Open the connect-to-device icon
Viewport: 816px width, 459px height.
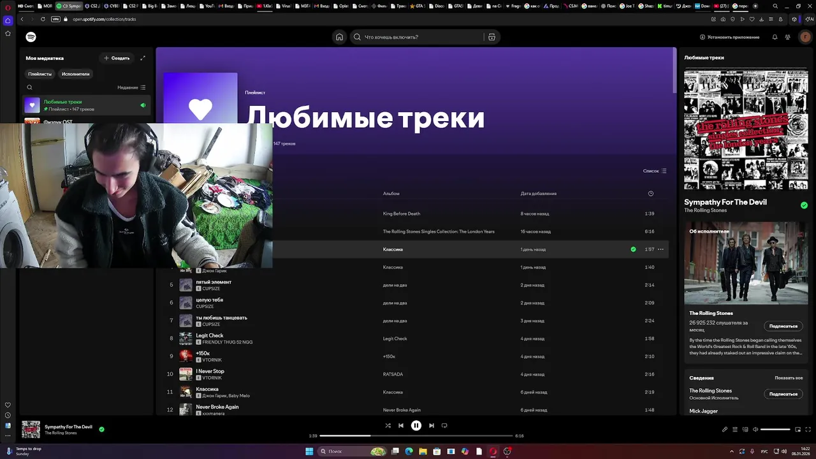coord(745,429)
